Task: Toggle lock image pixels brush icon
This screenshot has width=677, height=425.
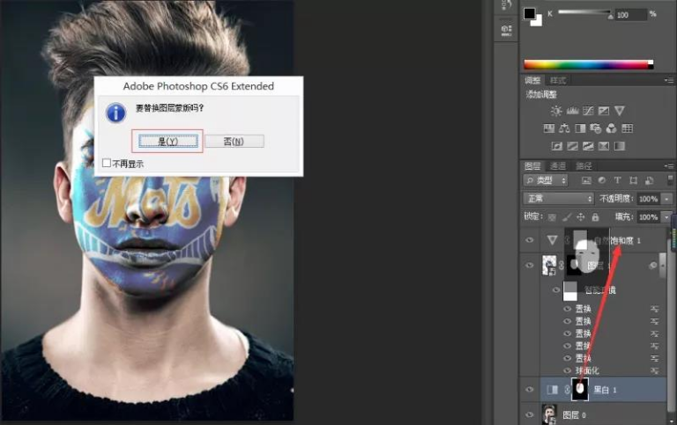Action: click(567, 217)
